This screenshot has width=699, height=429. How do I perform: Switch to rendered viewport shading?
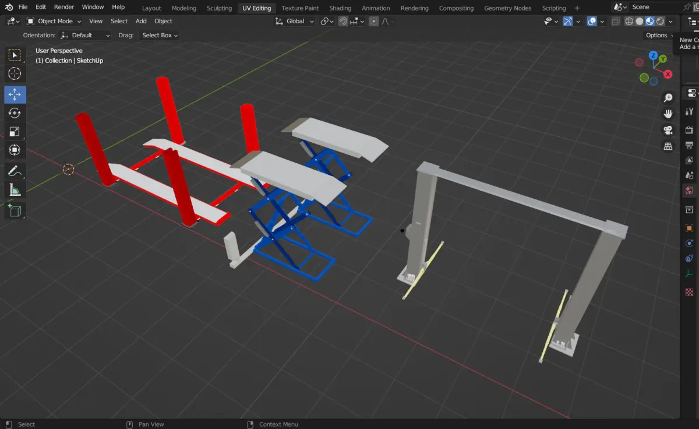[x=661, y=21]
